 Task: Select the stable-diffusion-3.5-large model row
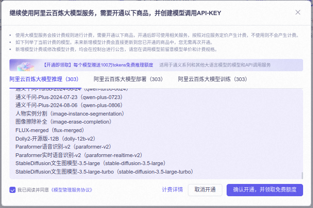click(91, 163)
